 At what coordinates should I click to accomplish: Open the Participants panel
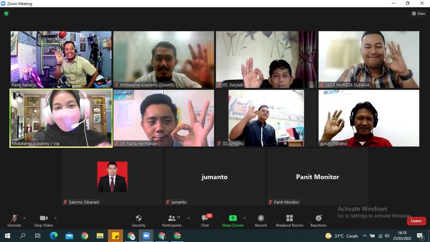[x=172, y=221]
